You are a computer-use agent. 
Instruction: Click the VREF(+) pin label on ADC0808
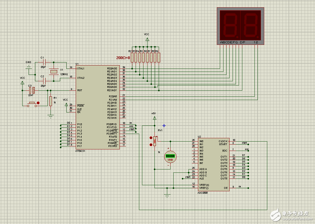(204, 185)
